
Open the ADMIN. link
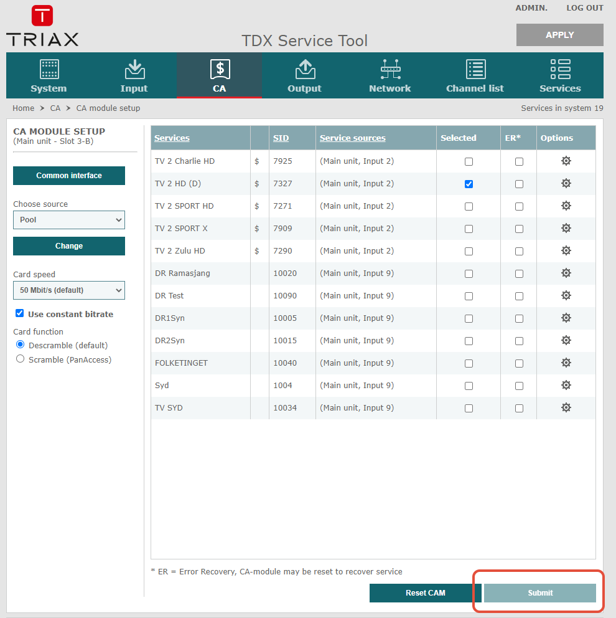click(531, 8)
